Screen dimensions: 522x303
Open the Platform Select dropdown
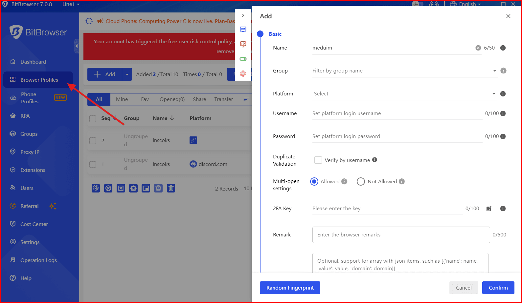coord(404,94)
